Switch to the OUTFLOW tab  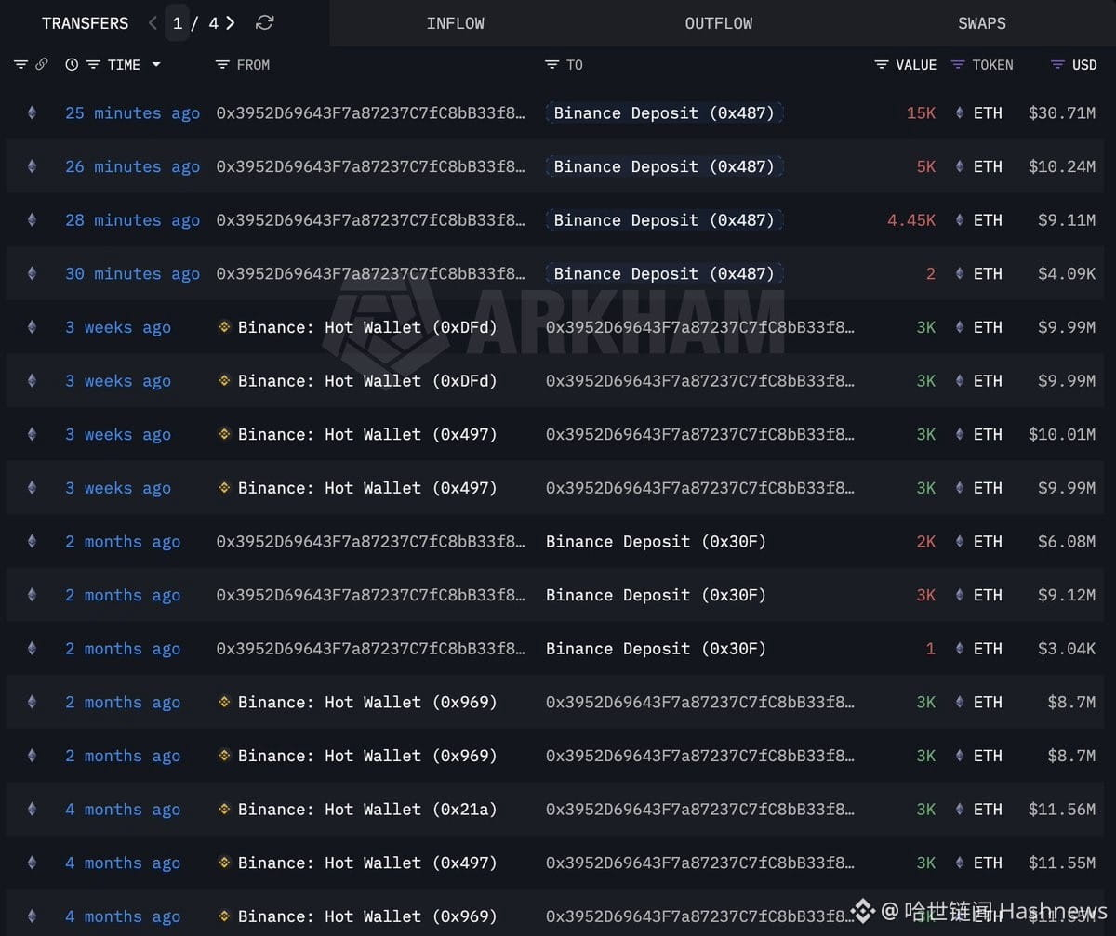719,23
